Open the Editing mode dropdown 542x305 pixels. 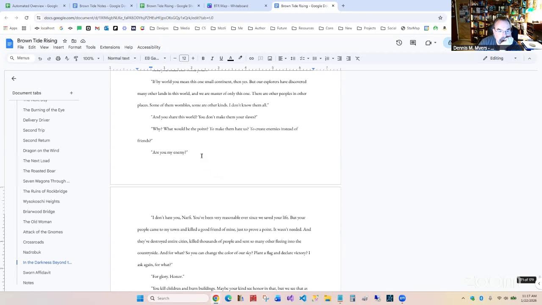coord(500,58)
